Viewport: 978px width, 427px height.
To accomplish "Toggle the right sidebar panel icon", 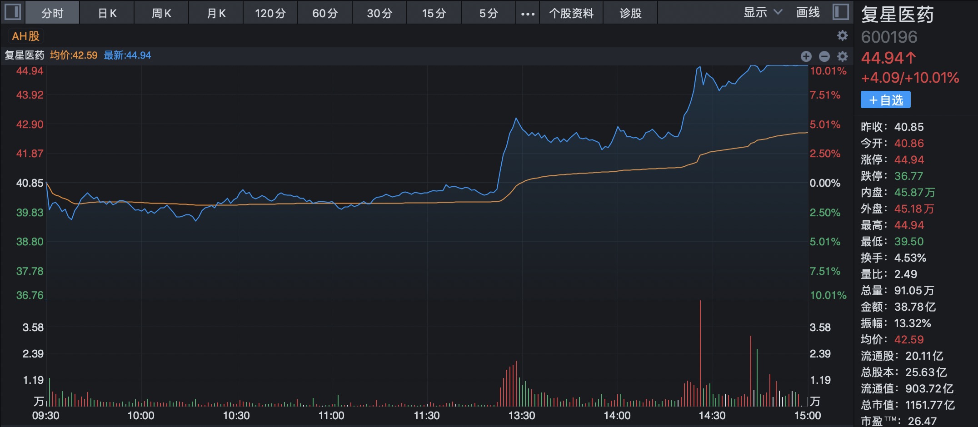I will [841, 12].
